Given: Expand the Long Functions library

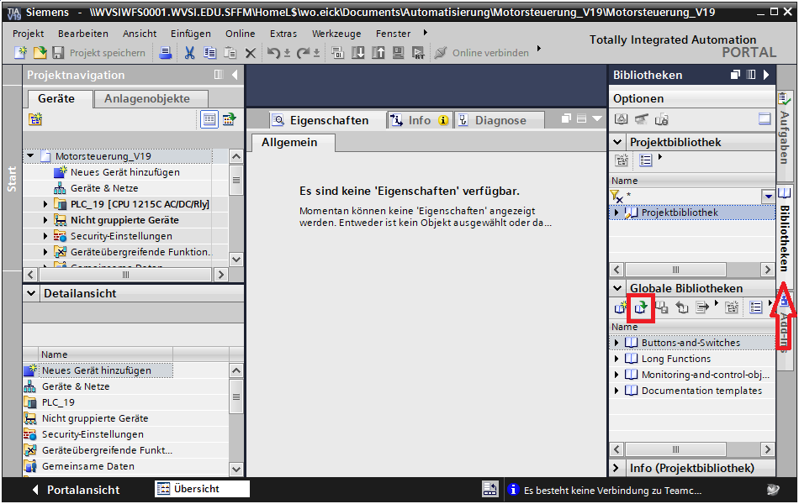Looking at the screenshot, I should tap(616, 359).
